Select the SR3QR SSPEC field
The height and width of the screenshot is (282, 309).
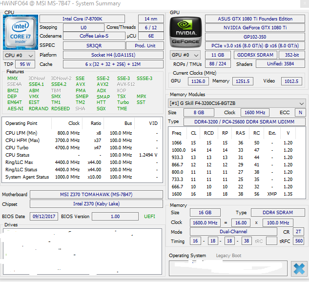pos(94,46)
